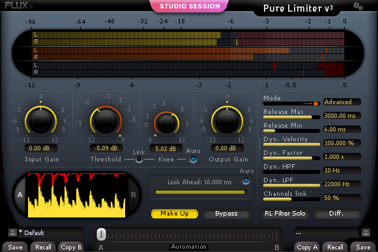Click the Copy B button

click(71, 247)
